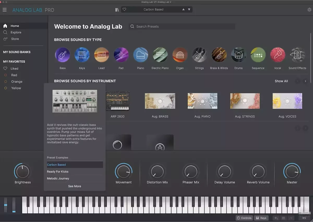
Task: Click Show All instruments
Action: [281, 81]
